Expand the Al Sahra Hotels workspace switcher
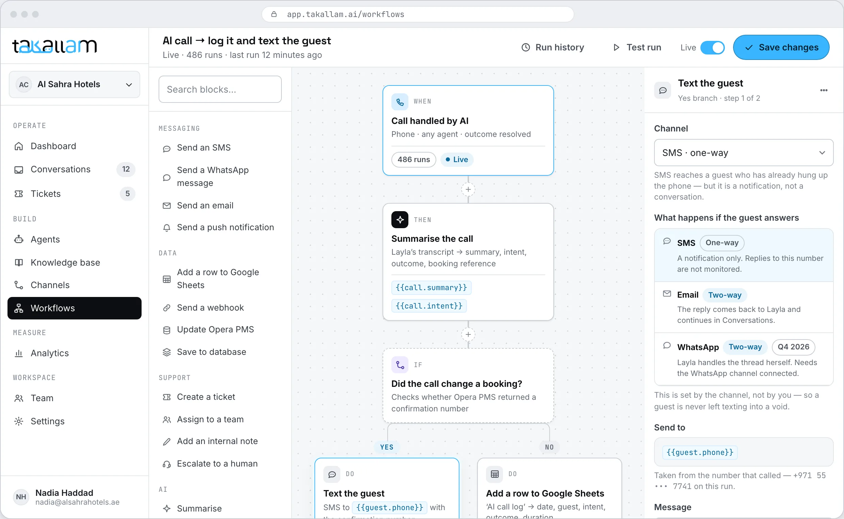 click(x=75, y=84)
